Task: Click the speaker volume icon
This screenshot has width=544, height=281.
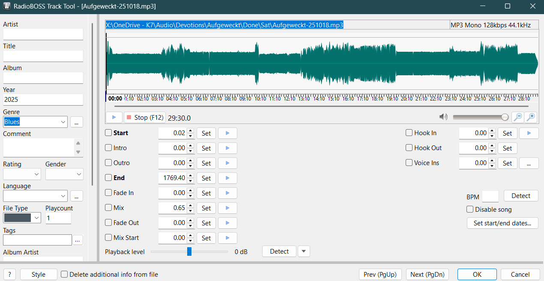Action: coord(443,117)
